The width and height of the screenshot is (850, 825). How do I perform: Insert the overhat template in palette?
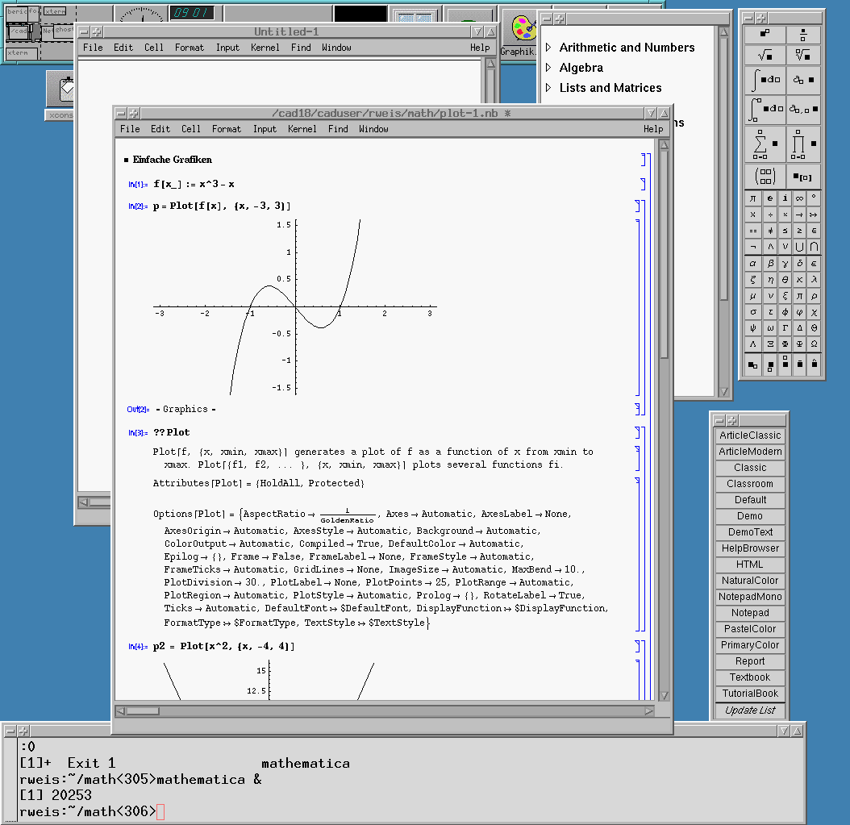(x=814, y=364)
